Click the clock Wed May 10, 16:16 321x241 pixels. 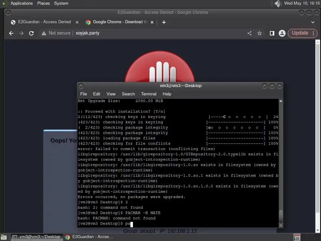[302, 3]
